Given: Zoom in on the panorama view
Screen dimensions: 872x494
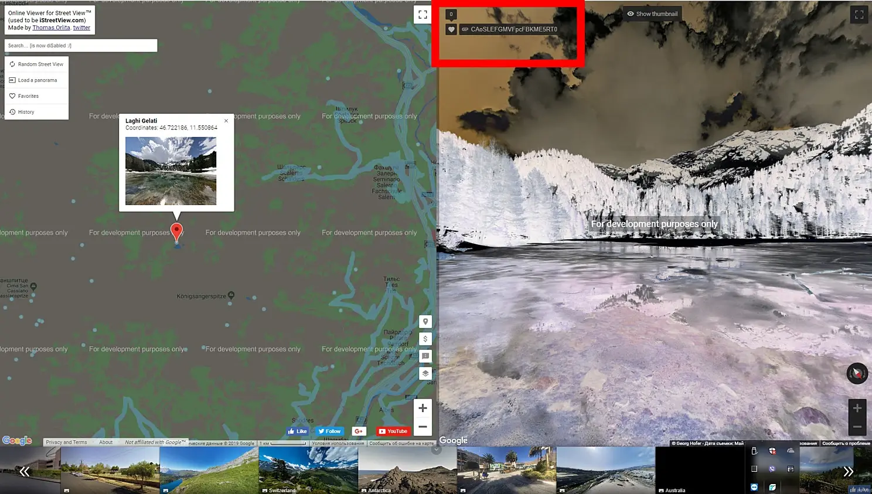Looking at the screenshot, I should coord(857,408).
